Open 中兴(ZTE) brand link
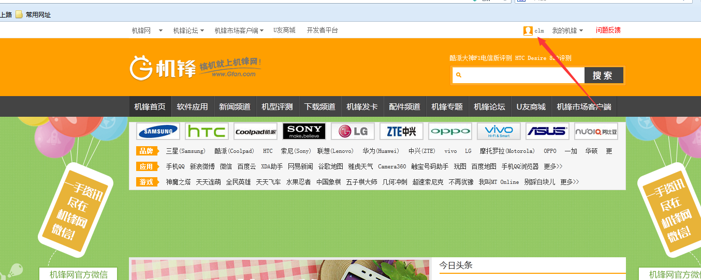The height and width of the screenshot is (280, 701). pyautogui.click(x=421, y=151)
